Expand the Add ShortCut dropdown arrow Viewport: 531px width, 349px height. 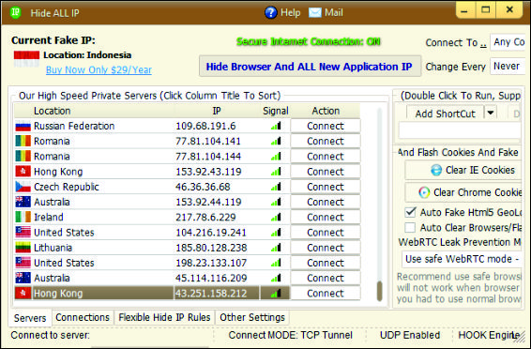tap(491, 113)
